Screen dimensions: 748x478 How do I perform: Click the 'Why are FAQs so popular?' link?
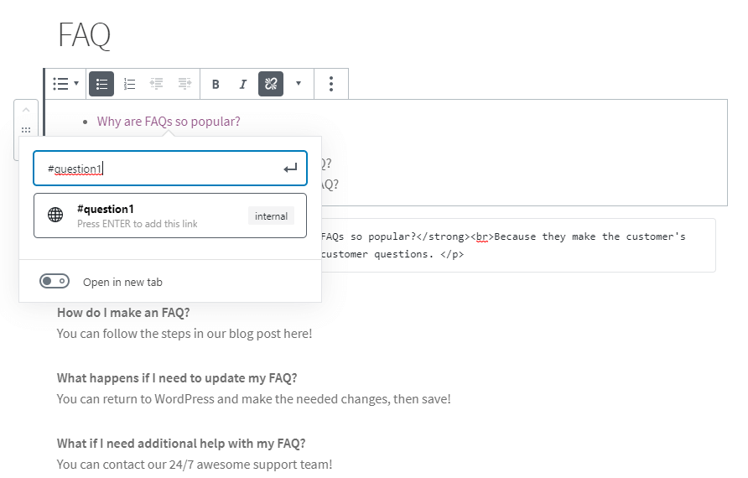[x=169, y=122]
